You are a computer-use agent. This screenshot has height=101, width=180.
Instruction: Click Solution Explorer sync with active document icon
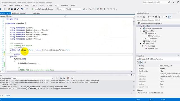[x=153, y=17]
